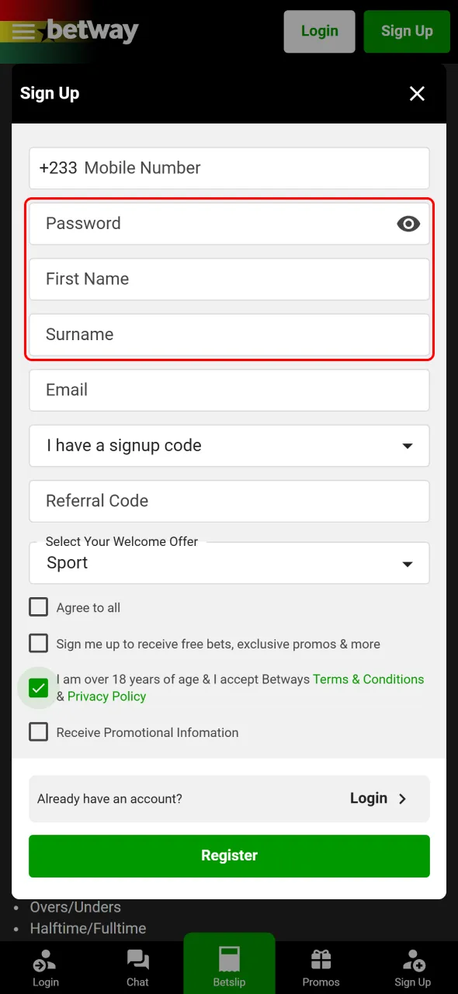Close the Sign Up modal
Screen dimensions: 458x994
[417, 93]
